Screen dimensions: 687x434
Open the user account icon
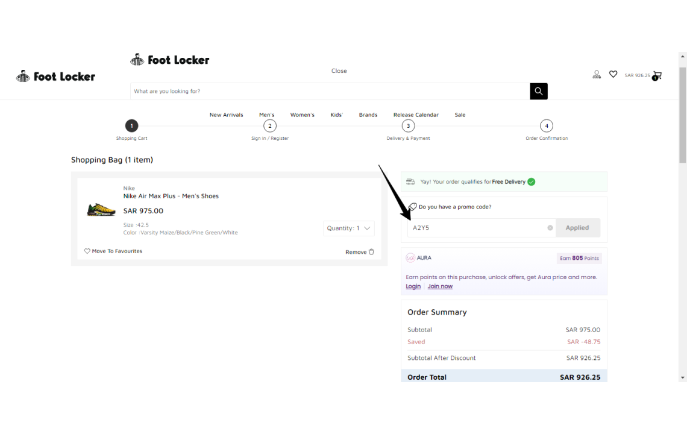[x=597, y=75]
